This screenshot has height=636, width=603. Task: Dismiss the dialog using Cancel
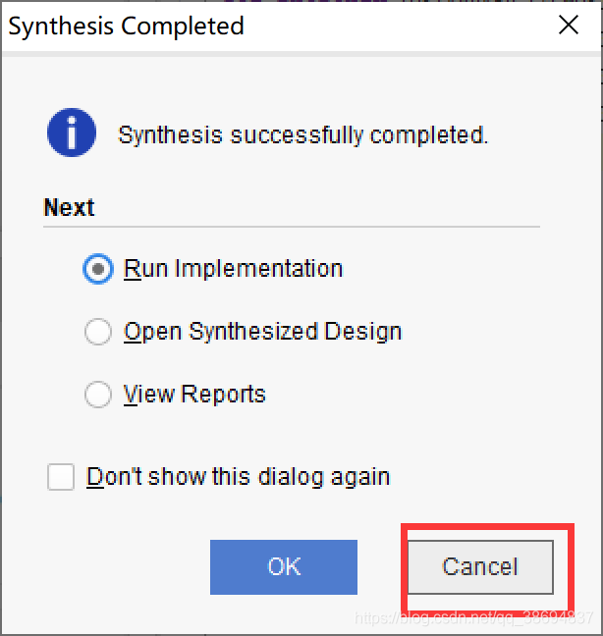(480, 567)
